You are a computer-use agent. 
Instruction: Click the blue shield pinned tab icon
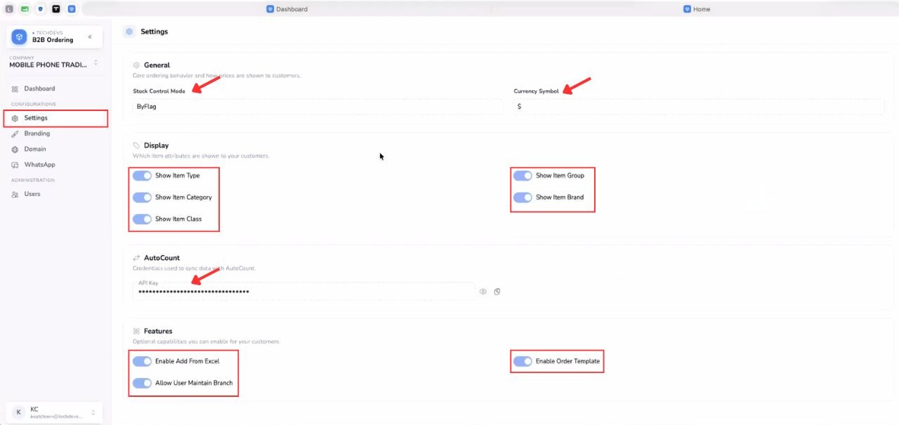pos(40,9)
